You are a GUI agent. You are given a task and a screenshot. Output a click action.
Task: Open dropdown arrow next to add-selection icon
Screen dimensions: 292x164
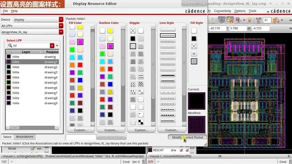click(x=282, y=20)
